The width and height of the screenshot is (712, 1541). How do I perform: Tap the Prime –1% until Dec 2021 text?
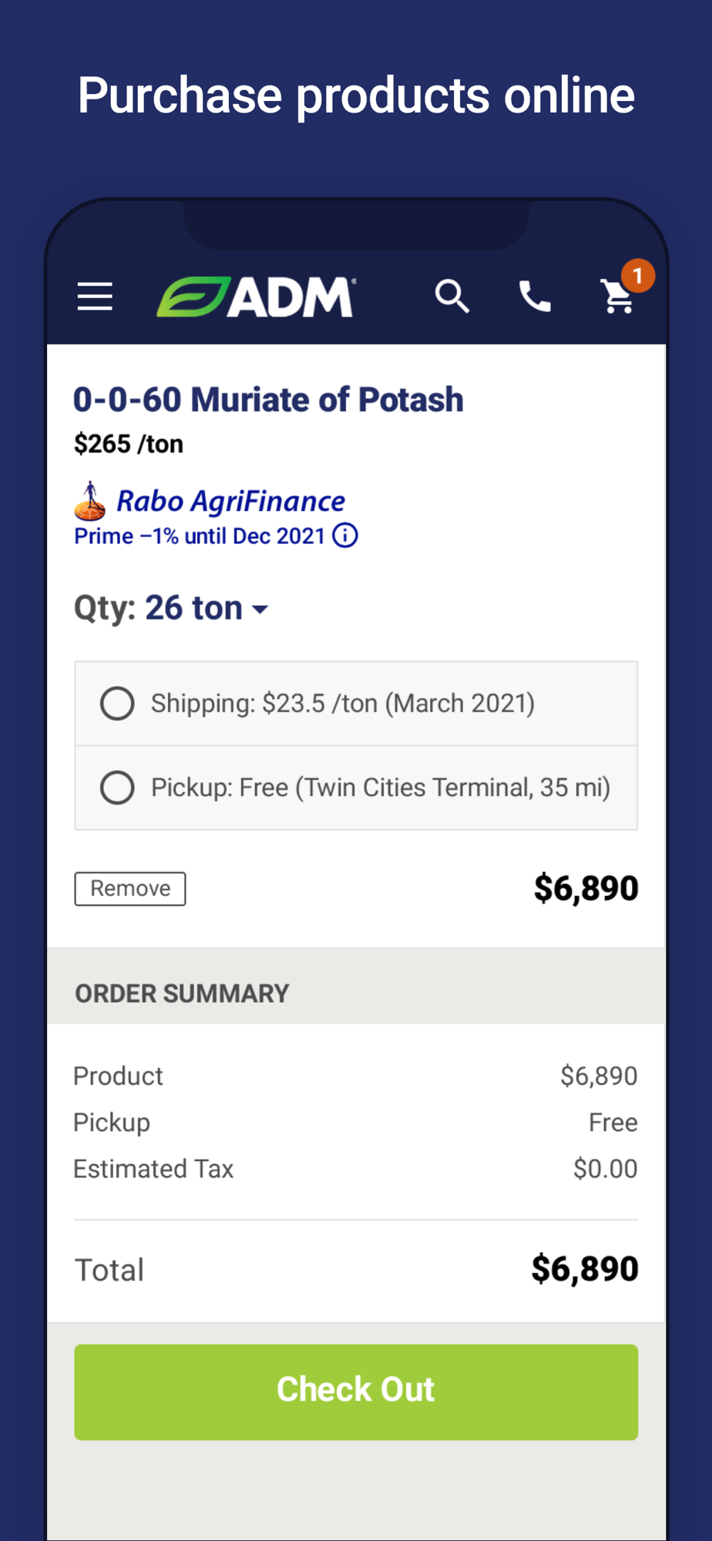pos(200,536)
